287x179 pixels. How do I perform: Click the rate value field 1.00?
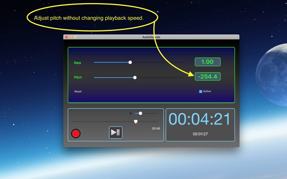[x=208, y=62]
